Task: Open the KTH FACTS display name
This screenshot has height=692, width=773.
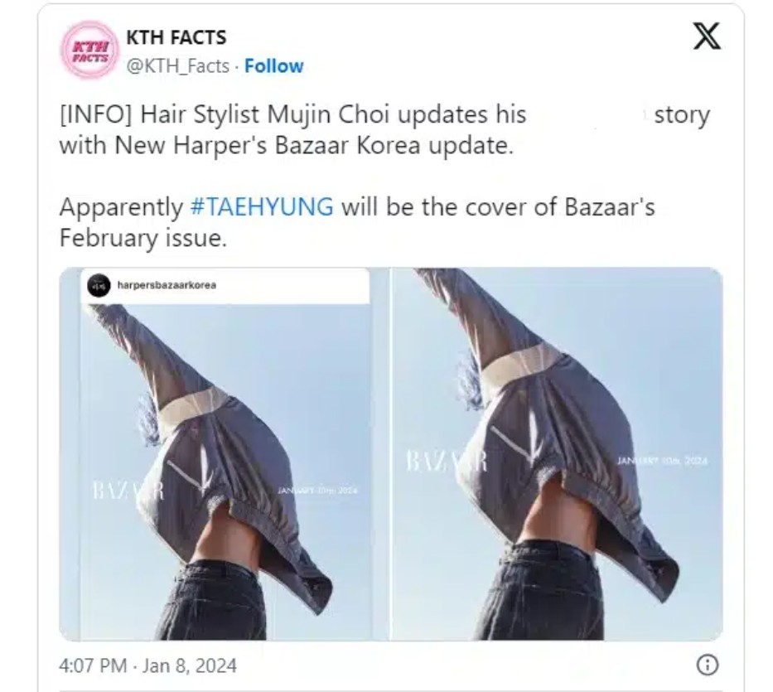Action: coord(176,37)
